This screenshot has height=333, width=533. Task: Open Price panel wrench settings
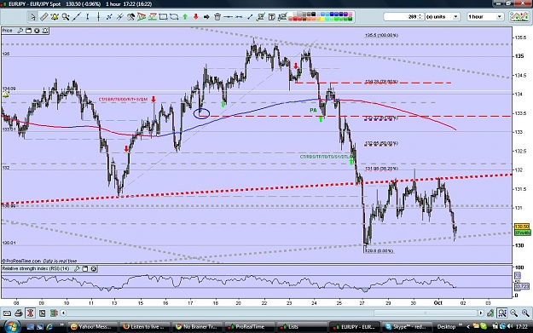pos(20,31)
